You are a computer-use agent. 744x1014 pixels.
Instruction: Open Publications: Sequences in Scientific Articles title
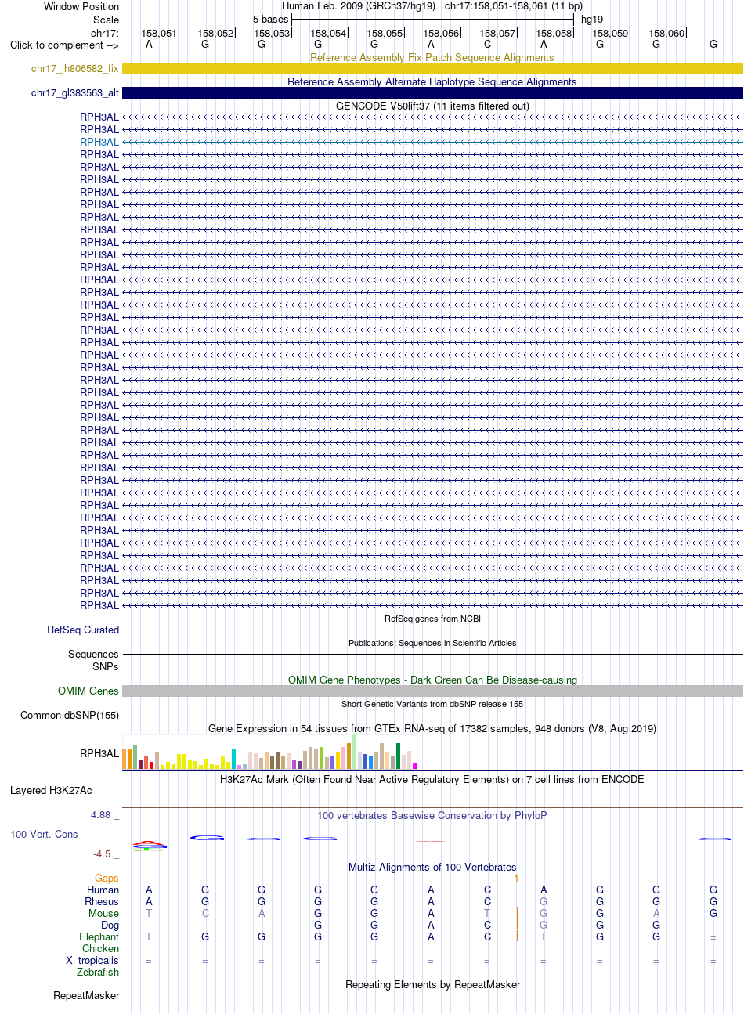click(x=432, y=643)
